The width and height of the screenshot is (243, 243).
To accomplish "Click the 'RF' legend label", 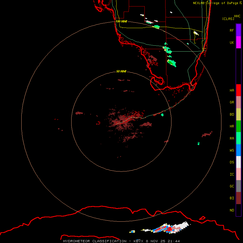I will pyautogui.click(x=232, y=30).
